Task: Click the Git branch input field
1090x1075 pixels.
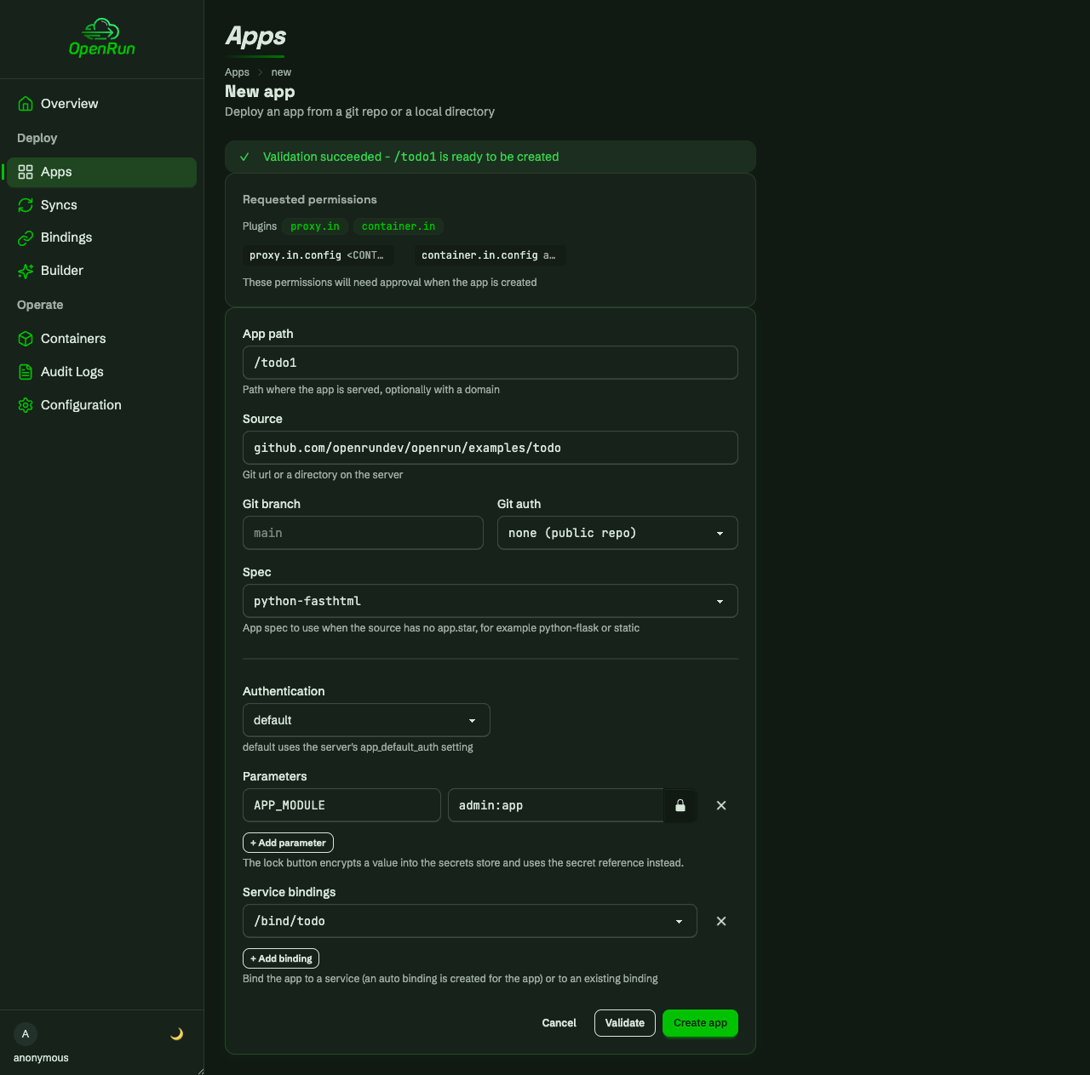Action: pos(363,533)
